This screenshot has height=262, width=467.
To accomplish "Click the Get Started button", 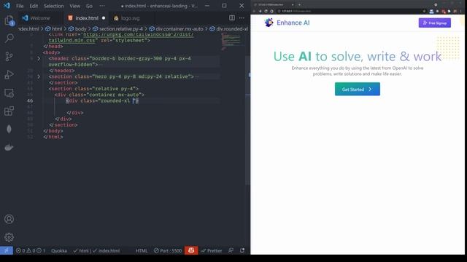I will (x=358, y=89).
